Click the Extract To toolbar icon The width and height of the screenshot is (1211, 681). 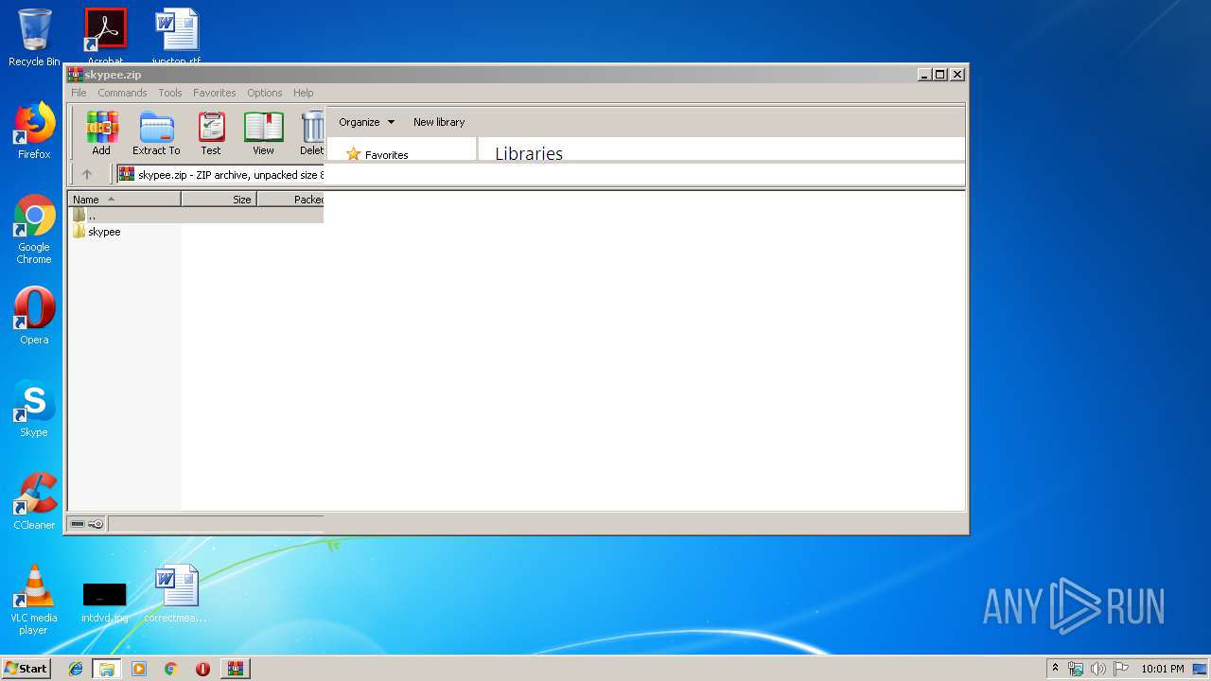(x=156, y=133)
